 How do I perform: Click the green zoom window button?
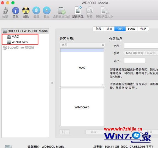pos(13,3)
